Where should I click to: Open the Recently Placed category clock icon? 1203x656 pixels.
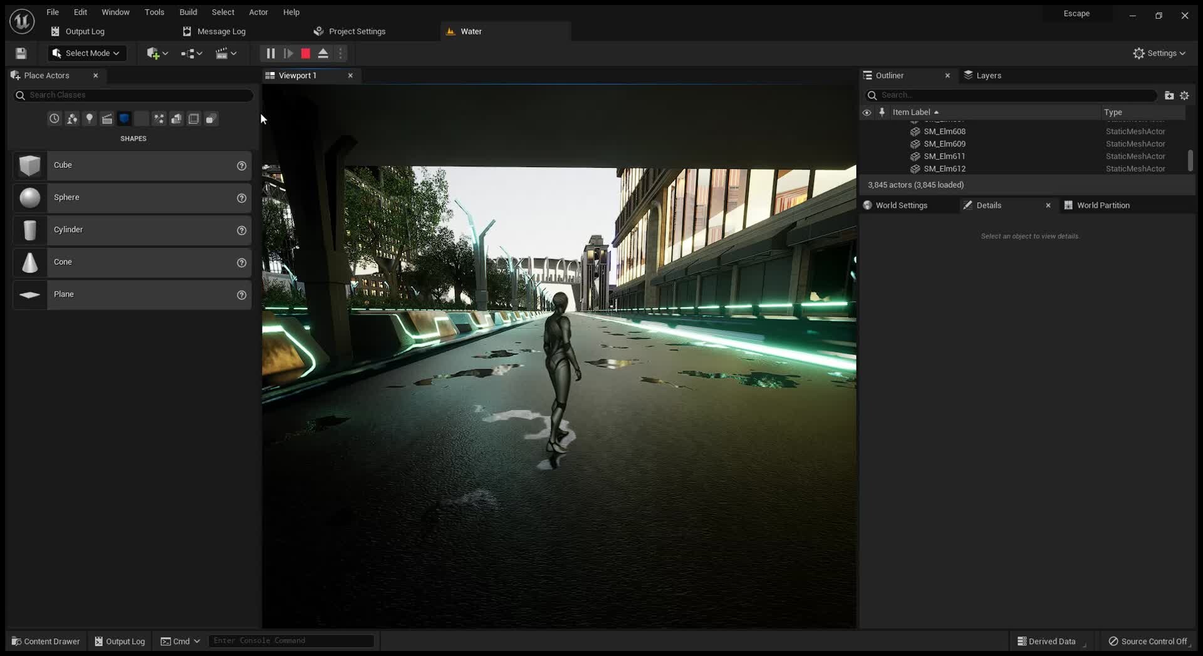(54, 118)
